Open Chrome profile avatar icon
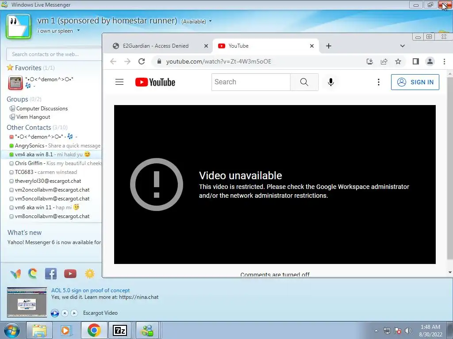This screenshot has height=339, width=453. (x=430, y=61)
